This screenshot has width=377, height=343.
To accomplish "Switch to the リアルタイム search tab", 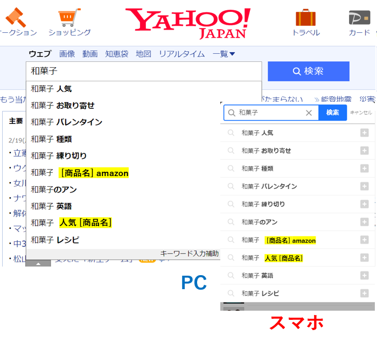I will click(181, 54).
